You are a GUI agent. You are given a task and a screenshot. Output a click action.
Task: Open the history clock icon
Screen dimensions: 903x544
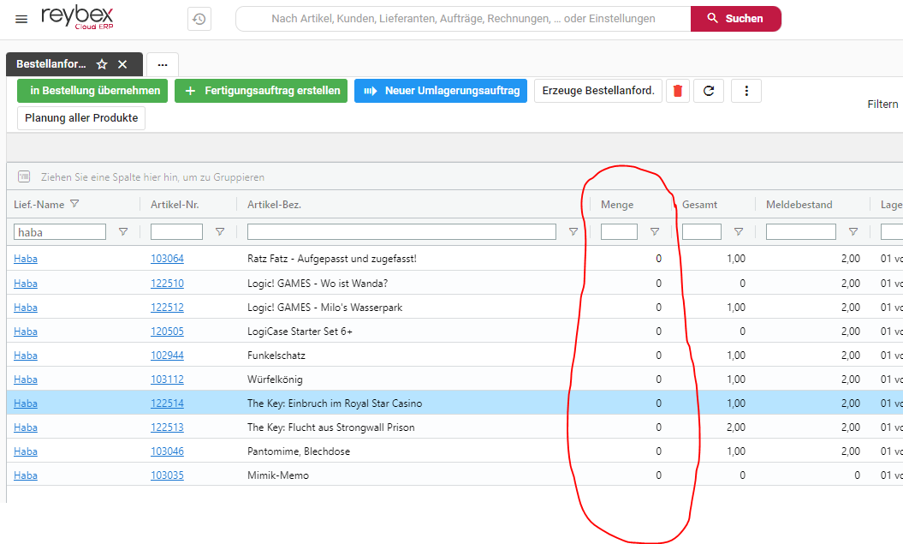coord(199,19)
